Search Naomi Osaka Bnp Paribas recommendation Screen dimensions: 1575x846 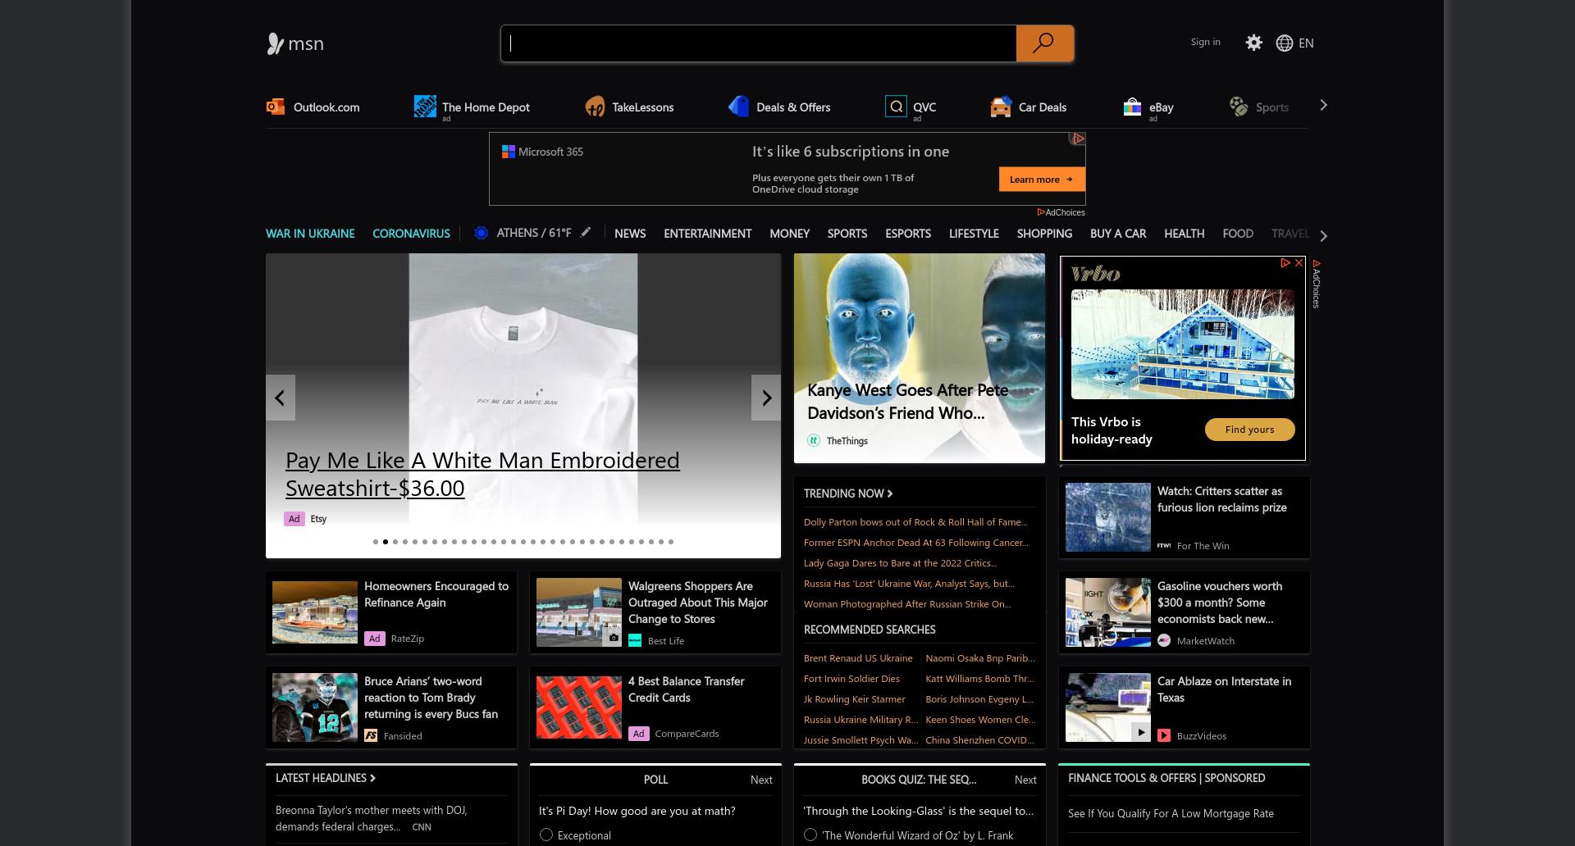980,657
